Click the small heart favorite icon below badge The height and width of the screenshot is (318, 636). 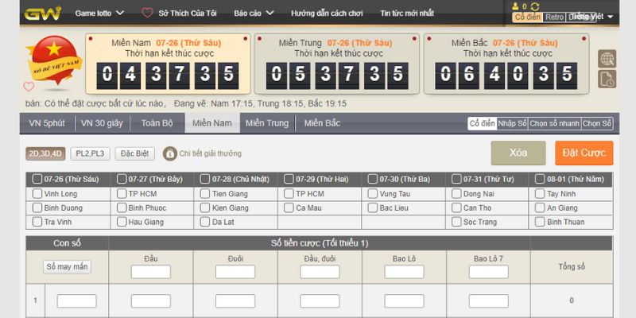click(x=29, y=87)
